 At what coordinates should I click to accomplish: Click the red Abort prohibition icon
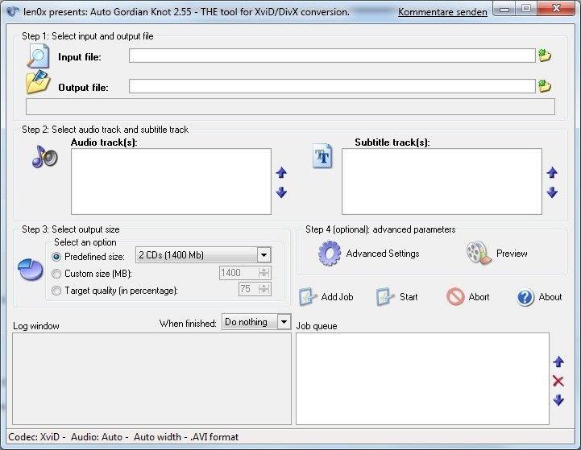point(455,297)
